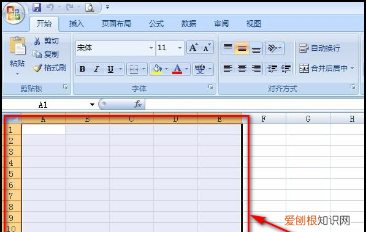Select row 9 header
The image size is (366, 232).
pos(11,218)
